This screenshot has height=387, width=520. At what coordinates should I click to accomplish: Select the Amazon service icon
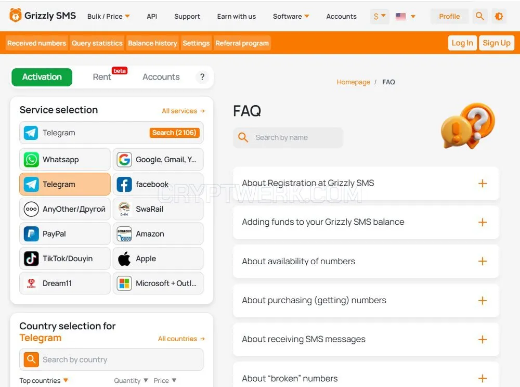tap(124, 234)
